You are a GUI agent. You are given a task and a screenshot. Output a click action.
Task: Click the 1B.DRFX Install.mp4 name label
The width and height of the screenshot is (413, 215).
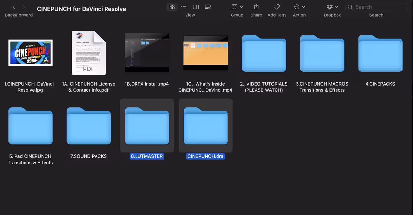click(x=147, y=84)
